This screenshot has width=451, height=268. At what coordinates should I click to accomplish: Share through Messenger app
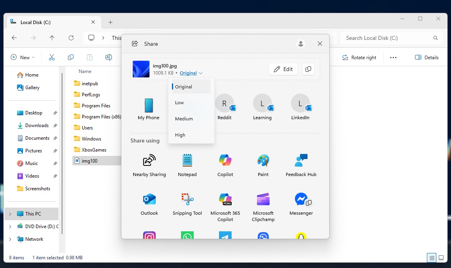pos(301,204)
